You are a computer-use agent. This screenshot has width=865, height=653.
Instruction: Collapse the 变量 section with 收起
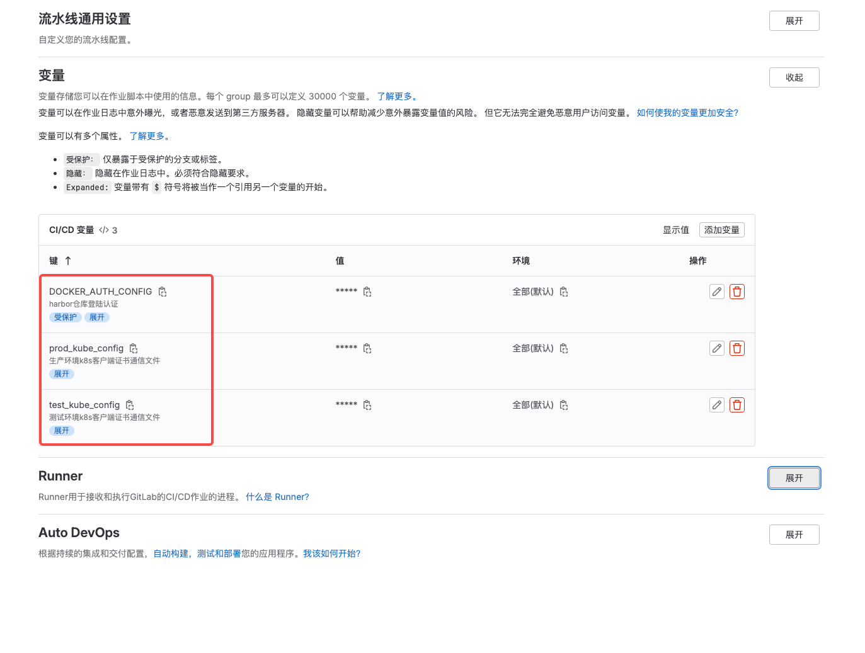tap(794, 77)
